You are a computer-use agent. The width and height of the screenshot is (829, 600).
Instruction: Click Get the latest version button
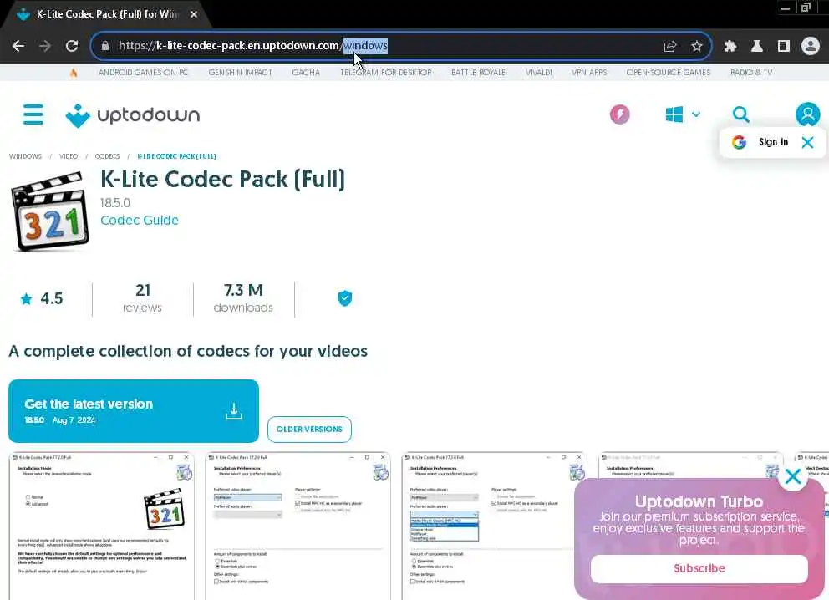[133, 411]
